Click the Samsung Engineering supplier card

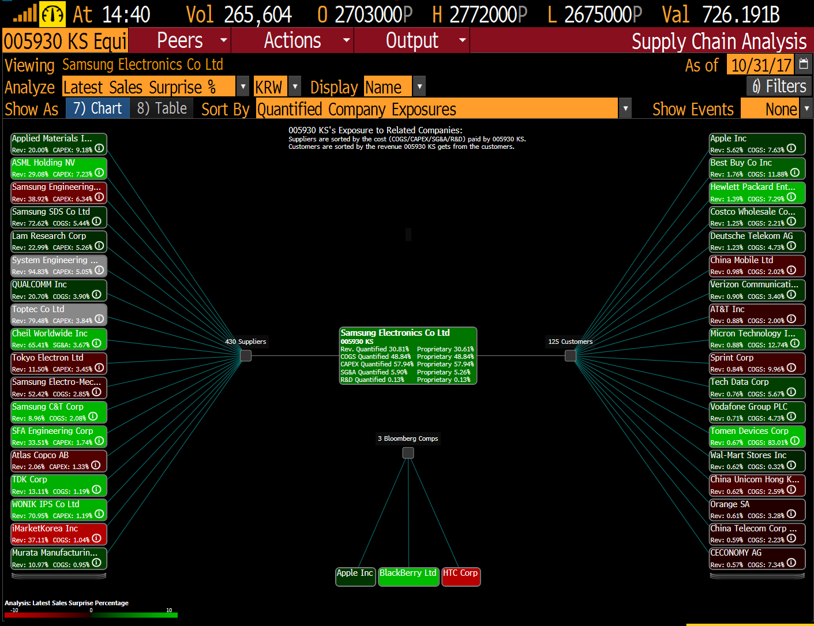tap(59, 193)
